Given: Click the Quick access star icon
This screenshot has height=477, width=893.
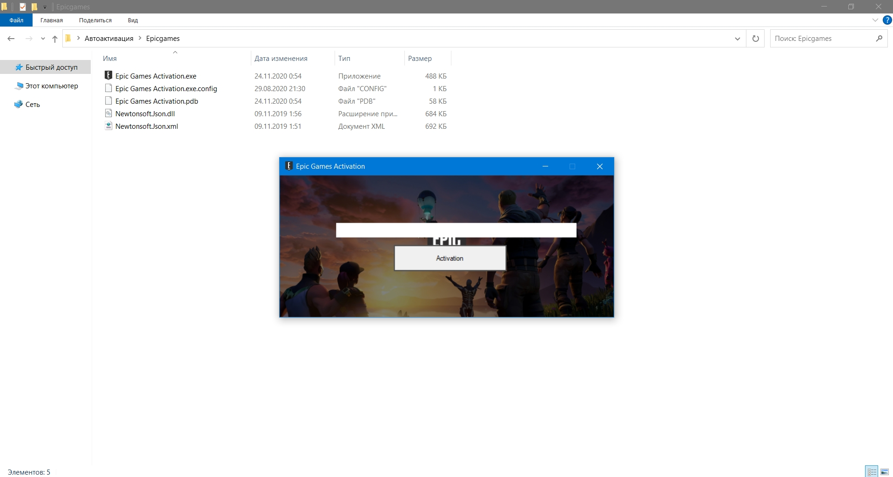Looking at the screenshot, I should point(19,67).
